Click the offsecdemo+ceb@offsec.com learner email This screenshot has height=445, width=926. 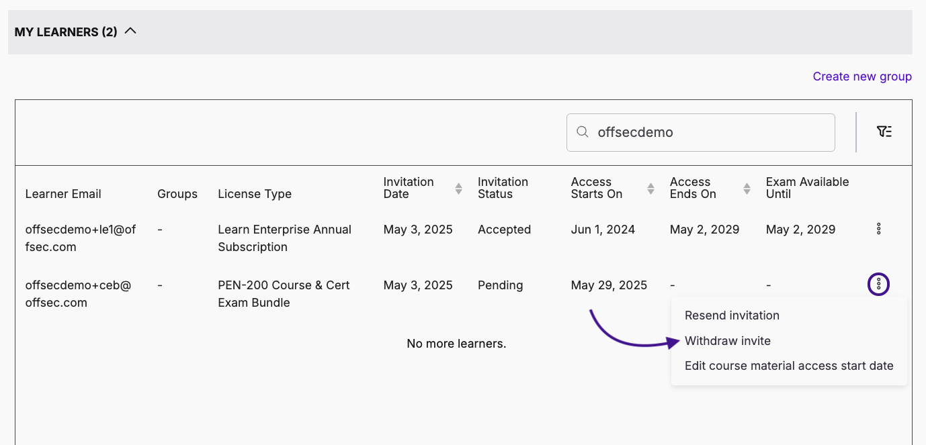pyautogui.click(x=78, y=294)
